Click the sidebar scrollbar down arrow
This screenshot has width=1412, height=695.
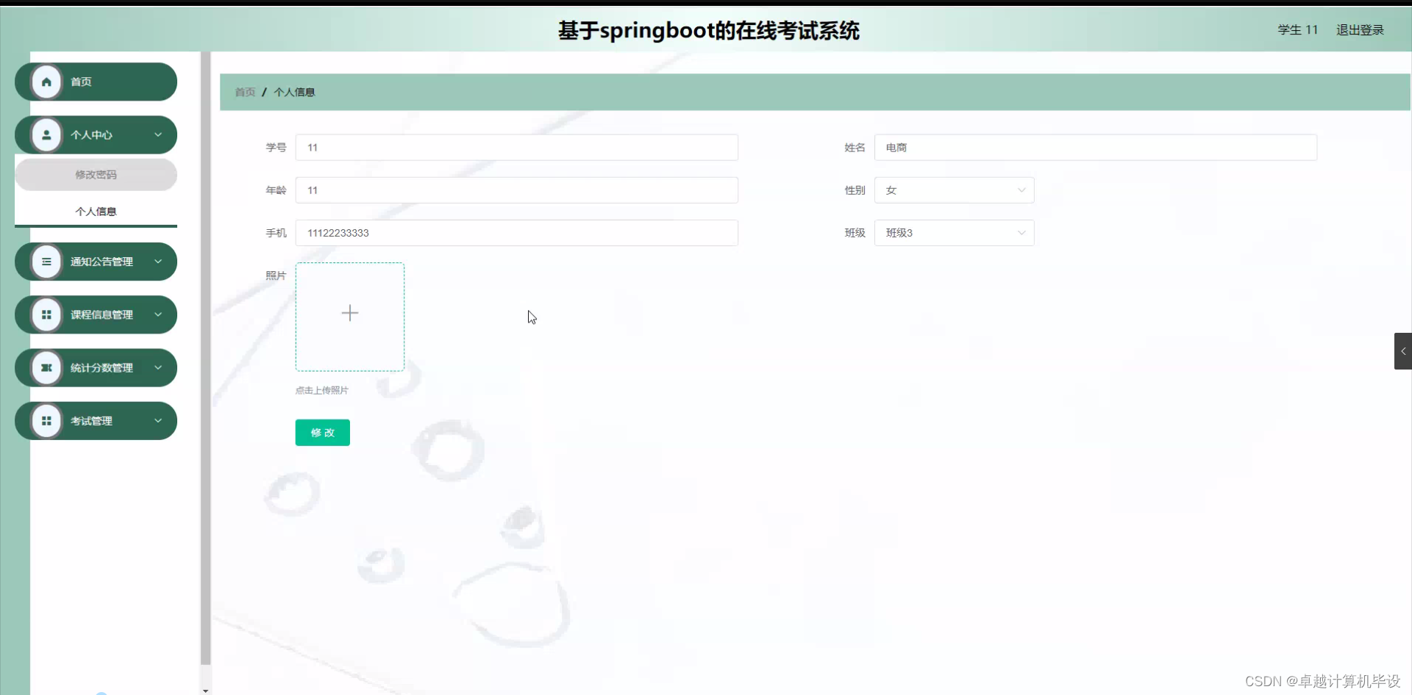205,691
